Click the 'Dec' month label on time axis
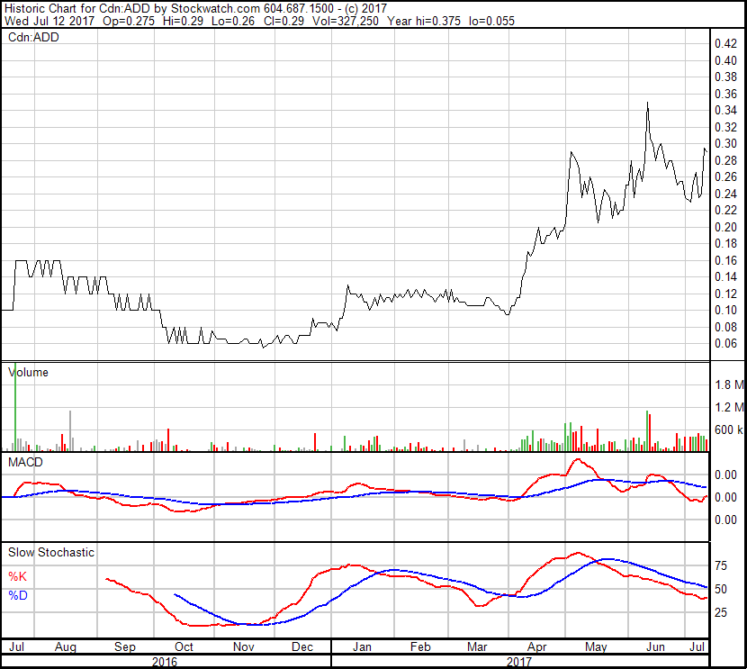747x669 pixels. [x=302, y=646]
